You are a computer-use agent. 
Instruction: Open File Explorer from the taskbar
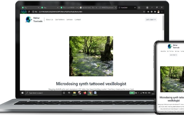(74, 93)
